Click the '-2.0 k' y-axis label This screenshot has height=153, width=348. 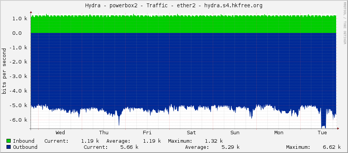tap(18, 62)
